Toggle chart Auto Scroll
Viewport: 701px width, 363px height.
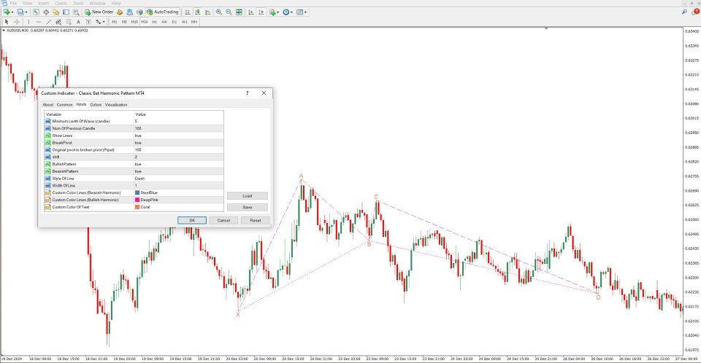pos(250,12)
